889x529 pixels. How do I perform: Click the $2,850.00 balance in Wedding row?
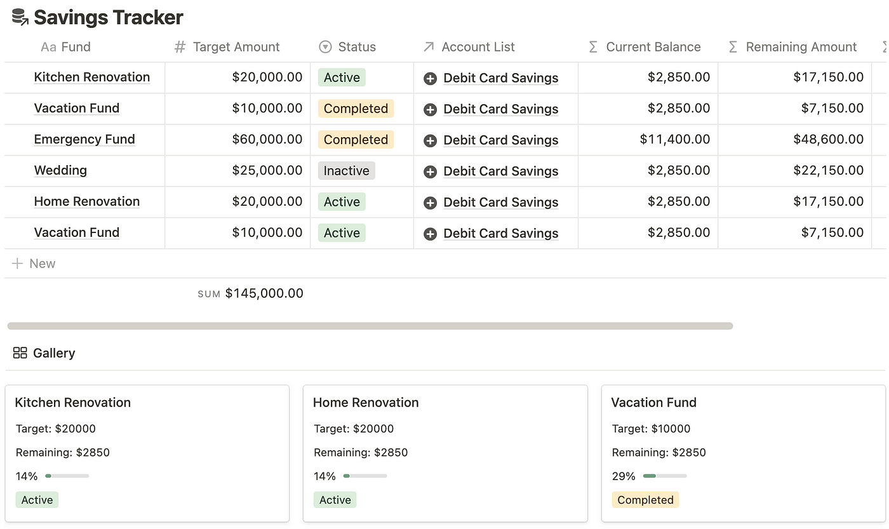click(648, 171)
